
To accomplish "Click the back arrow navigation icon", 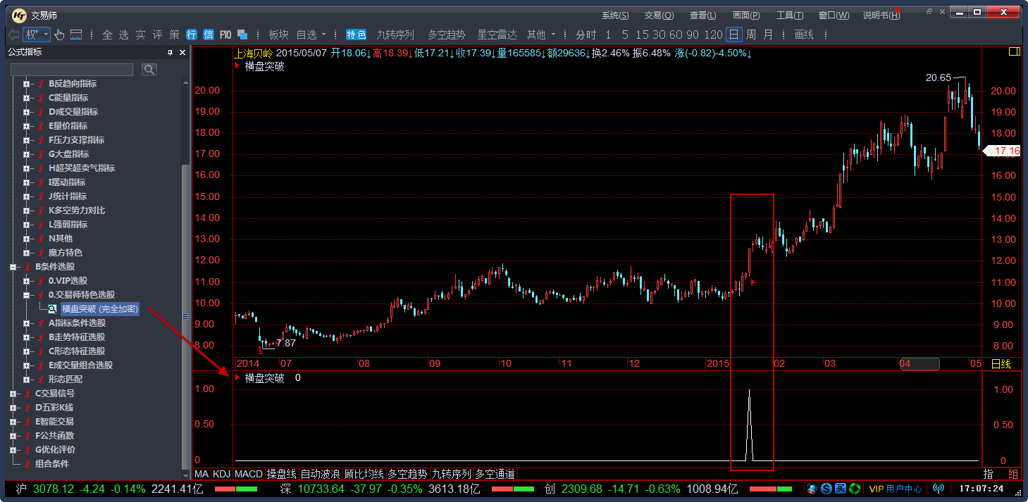I will pos(13,34).
